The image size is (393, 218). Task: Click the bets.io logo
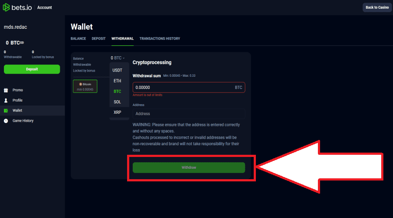17,7
